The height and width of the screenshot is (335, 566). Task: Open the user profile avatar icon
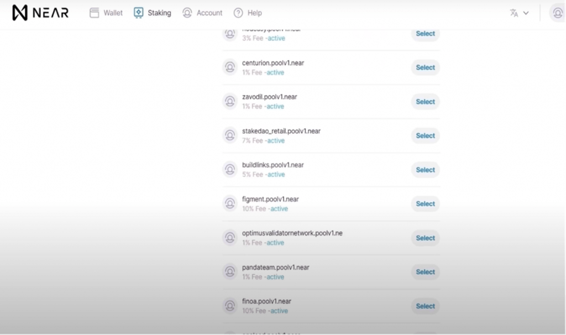(x=557, y=13)
